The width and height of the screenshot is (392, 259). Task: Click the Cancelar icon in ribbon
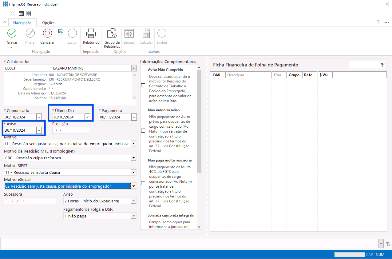[47, 33]
